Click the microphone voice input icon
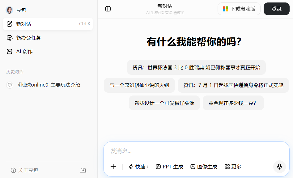293x178 pixels. (279, 167)
